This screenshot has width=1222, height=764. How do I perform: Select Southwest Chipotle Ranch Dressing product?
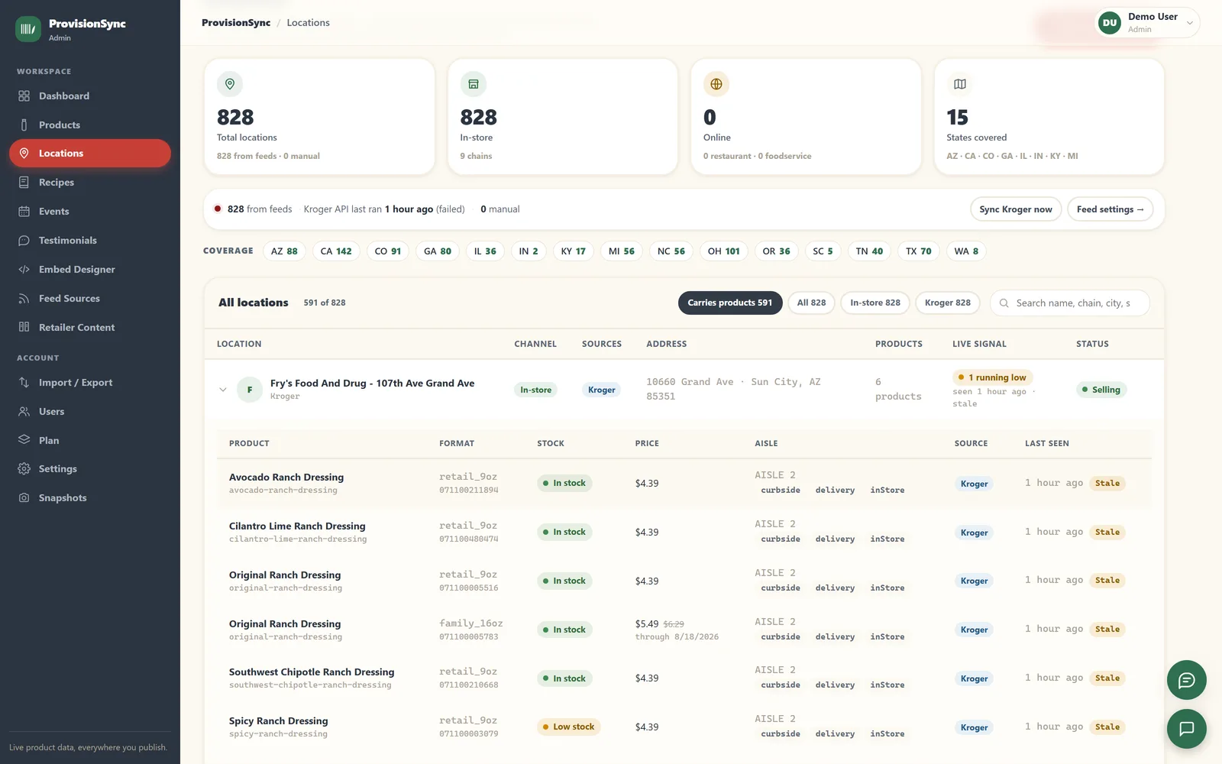(x=312, y=672)
